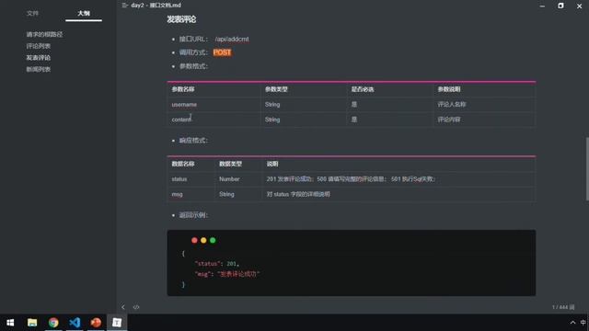Select 发表评论 in the outline
Image resolution: width=589 pixels, height=331 pixels.
[x=39, y=57]
